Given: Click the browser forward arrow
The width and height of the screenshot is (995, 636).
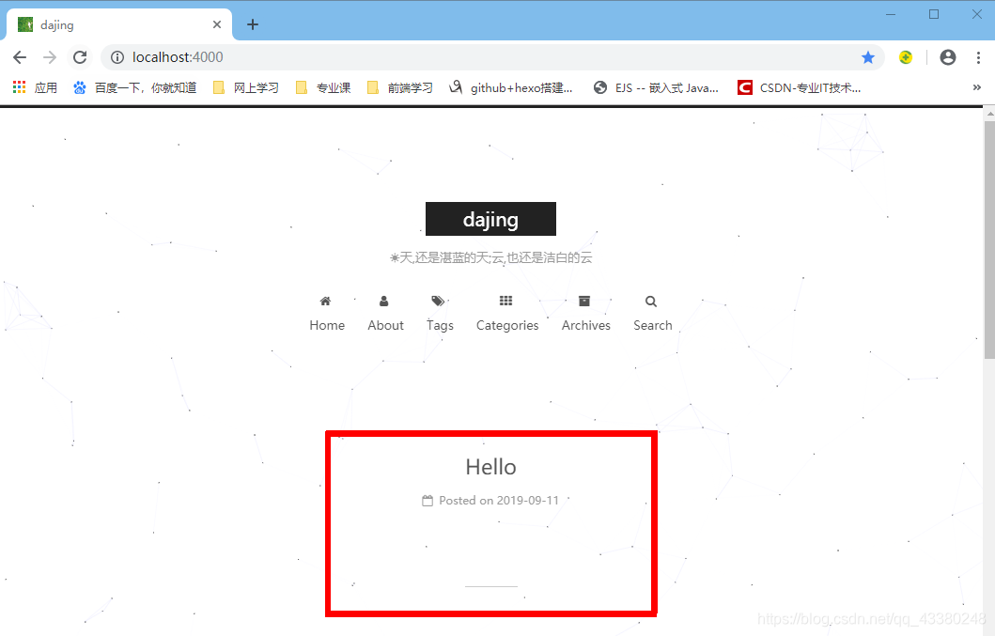Looking at the screenshot, I should pyautogui.click(x=50, y=57).
